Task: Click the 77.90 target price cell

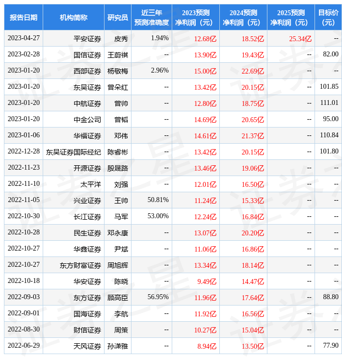Action: click(x=330, y=346)
